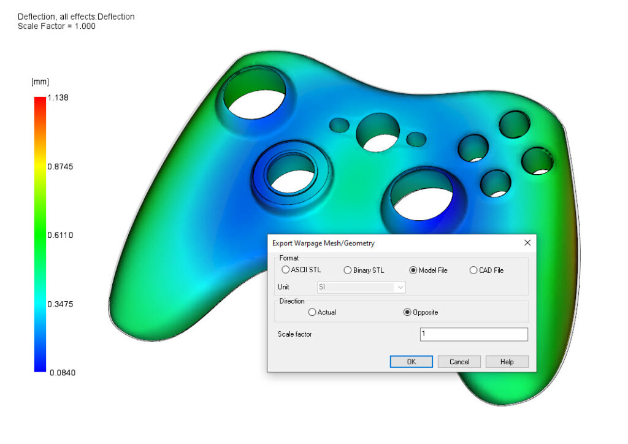The height and width of the screenshot is (444, 628).
Task: Click the 'Scale Factor = 1.000' text
Action: (56, 26)
